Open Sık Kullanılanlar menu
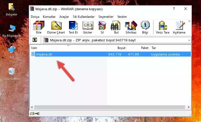This screenshot has height=122, width=201. [x=84, y=17]
